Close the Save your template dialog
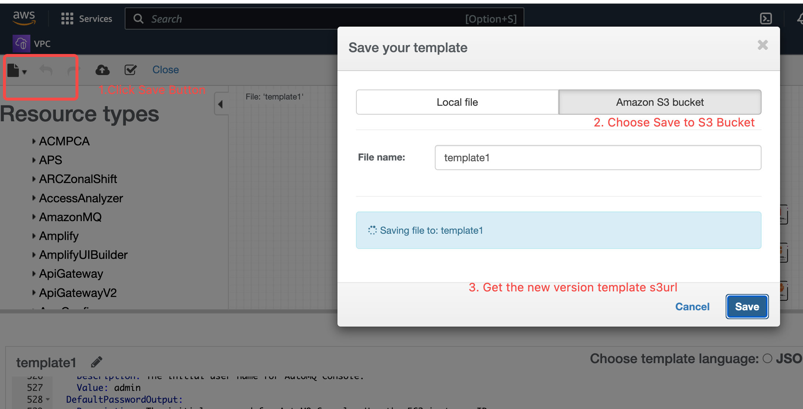Image resolution: width=803 pixels, height=409 pixels. 763,45
